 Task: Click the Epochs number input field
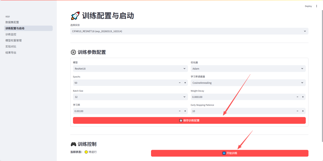pos(124,83)
